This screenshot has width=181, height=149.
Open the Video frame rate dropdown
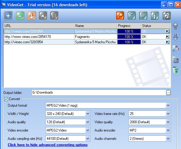point(168,114)
